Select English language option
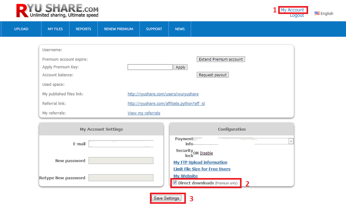 coord(327,13)
